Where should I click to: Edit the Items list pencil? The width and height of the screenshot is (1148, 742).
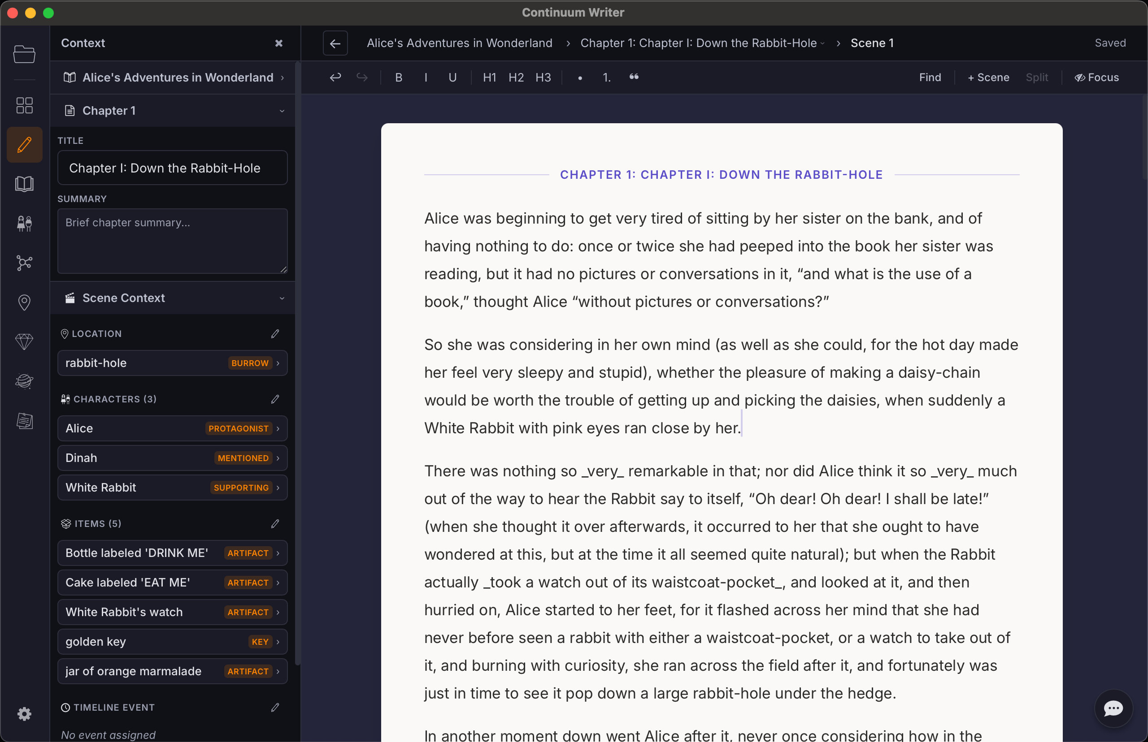pyautogui.click(x=275, y=524)
